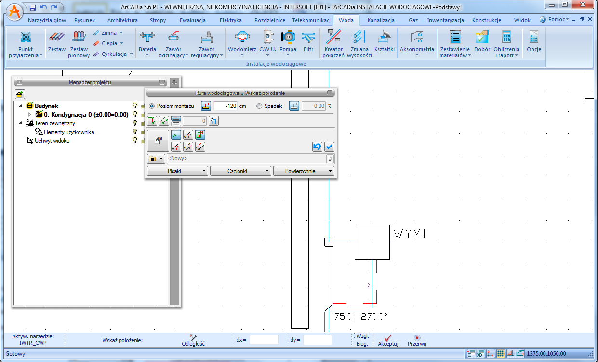Open the Pisaki dropdown
The height and width of the screenshot is (362, 598).
coord(177,171)
